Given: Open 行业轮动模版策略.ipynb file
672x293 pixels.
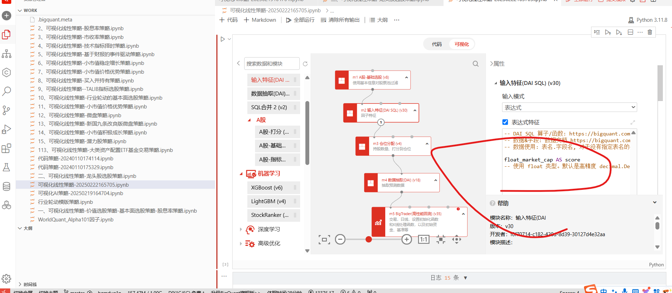Looking at the screenshot, I should pos(65,202).
